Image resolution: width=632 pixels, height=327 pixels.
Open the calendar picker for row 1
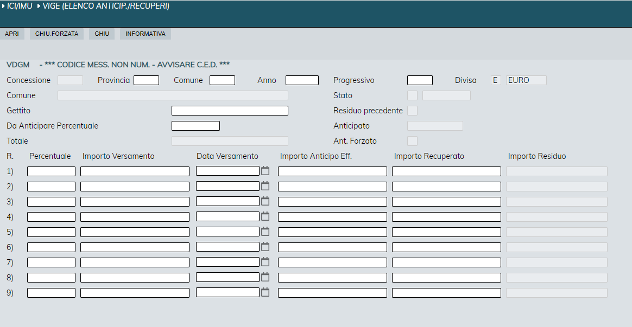(265, 171)
